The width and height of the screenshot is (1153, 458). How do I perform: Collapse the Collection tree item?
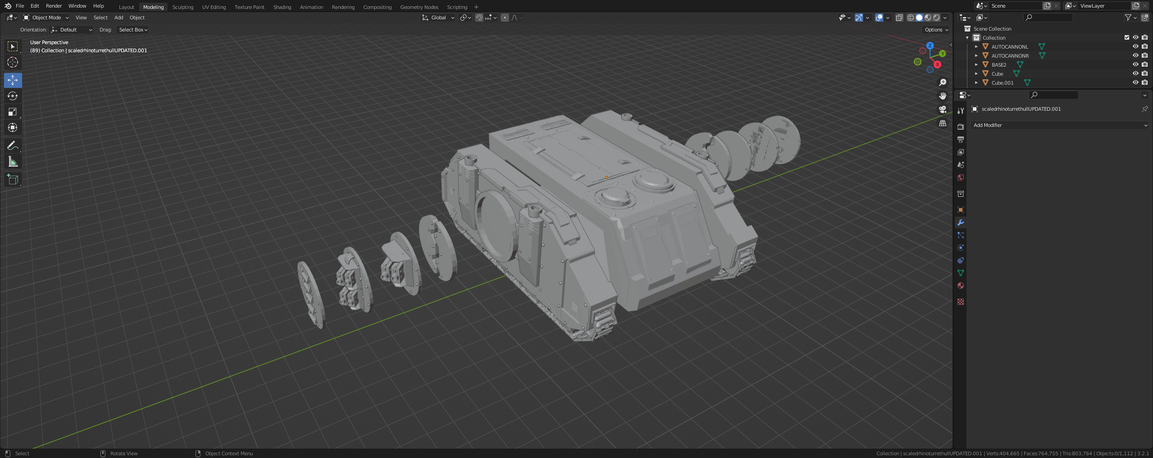pos(967,37)
